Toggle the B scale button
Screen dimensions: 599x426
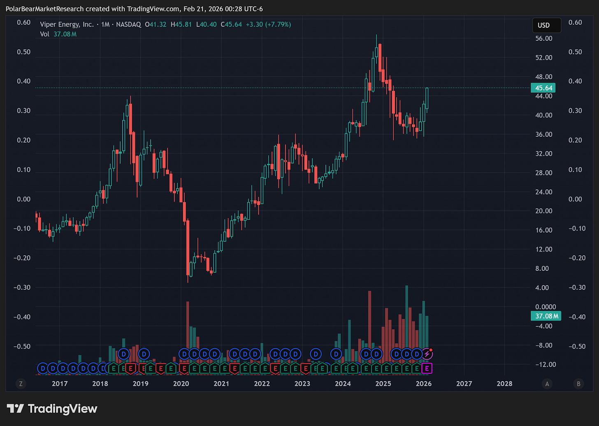coord(578,384)
